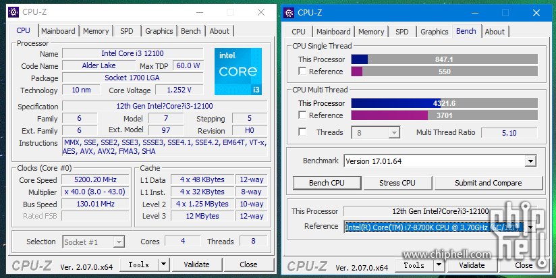
Task: Open Memory tab in right CPU-Z window
Action: coord(371,32)
